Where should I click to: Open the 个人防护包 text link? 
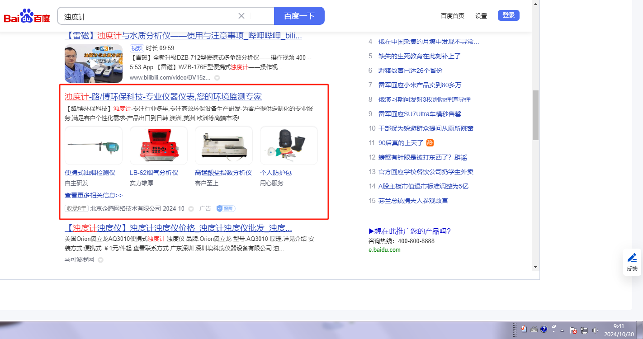click(x=276, y=173)
